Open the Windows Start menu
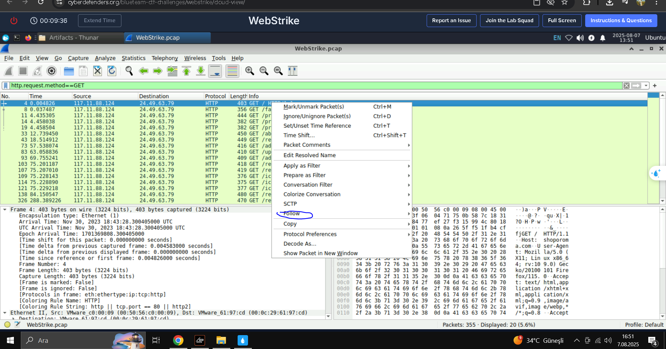Image resolution: width=666 pixels, height=349 pixels. click(10, 341)
